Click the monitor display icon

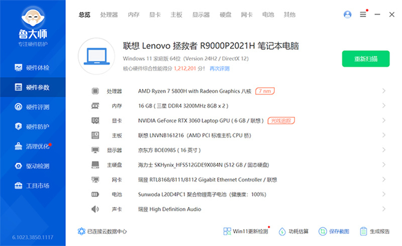[95, 150]
